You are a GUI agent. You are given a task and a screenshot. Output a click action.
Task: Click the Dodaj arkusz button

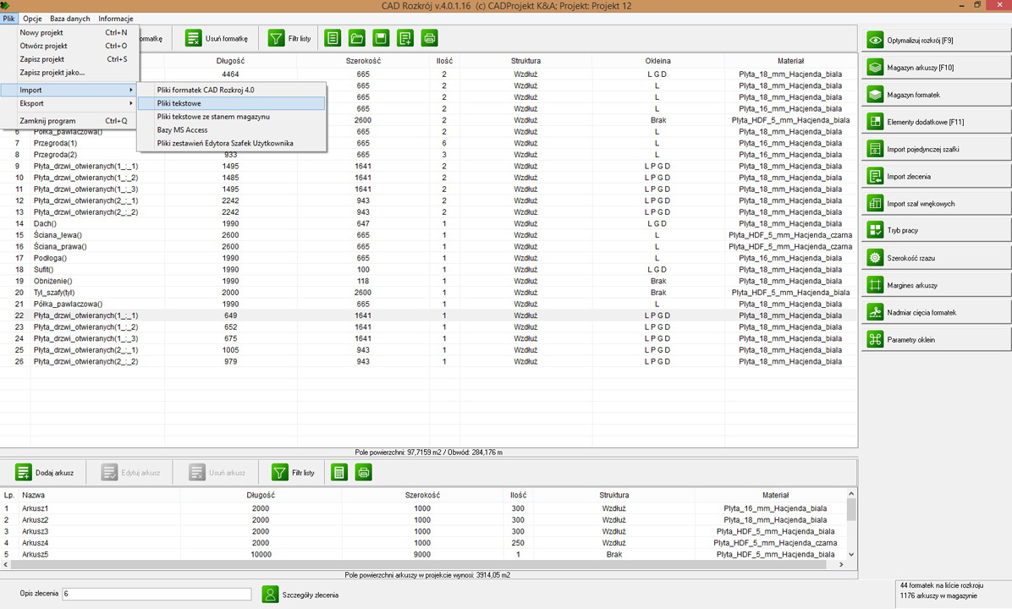coord(46,472)
